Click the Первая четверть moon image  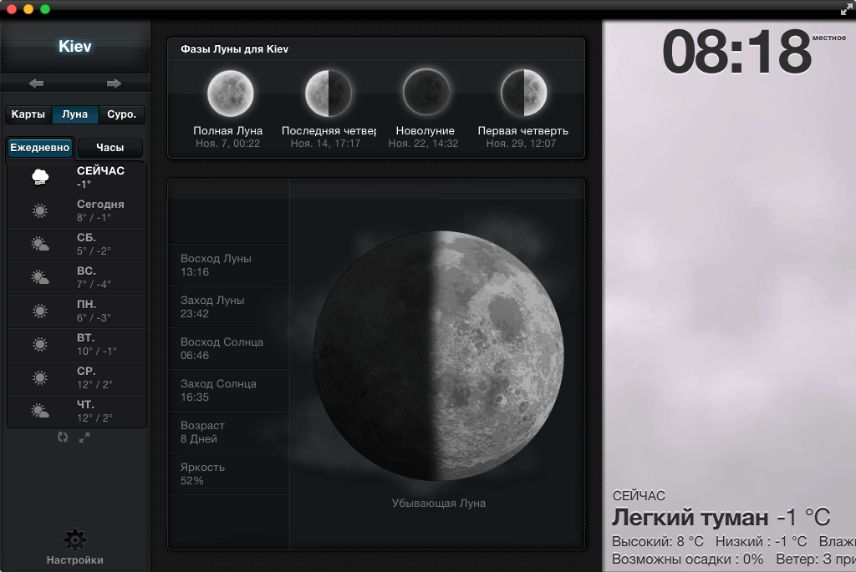(523, 94)
